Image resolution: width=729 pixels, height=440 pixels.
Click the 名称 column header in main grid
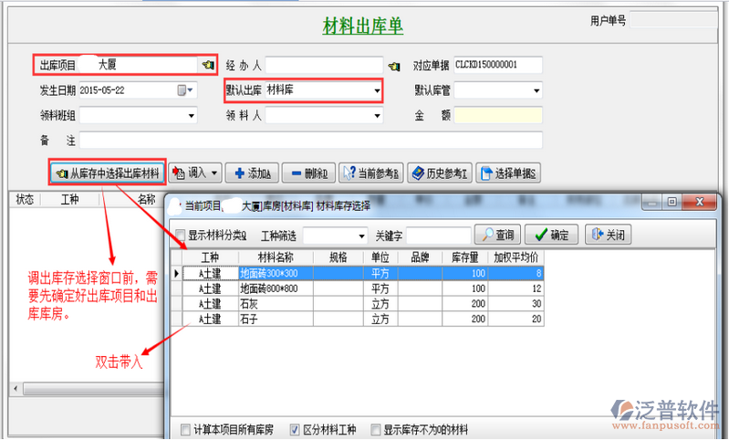point(147,200)
